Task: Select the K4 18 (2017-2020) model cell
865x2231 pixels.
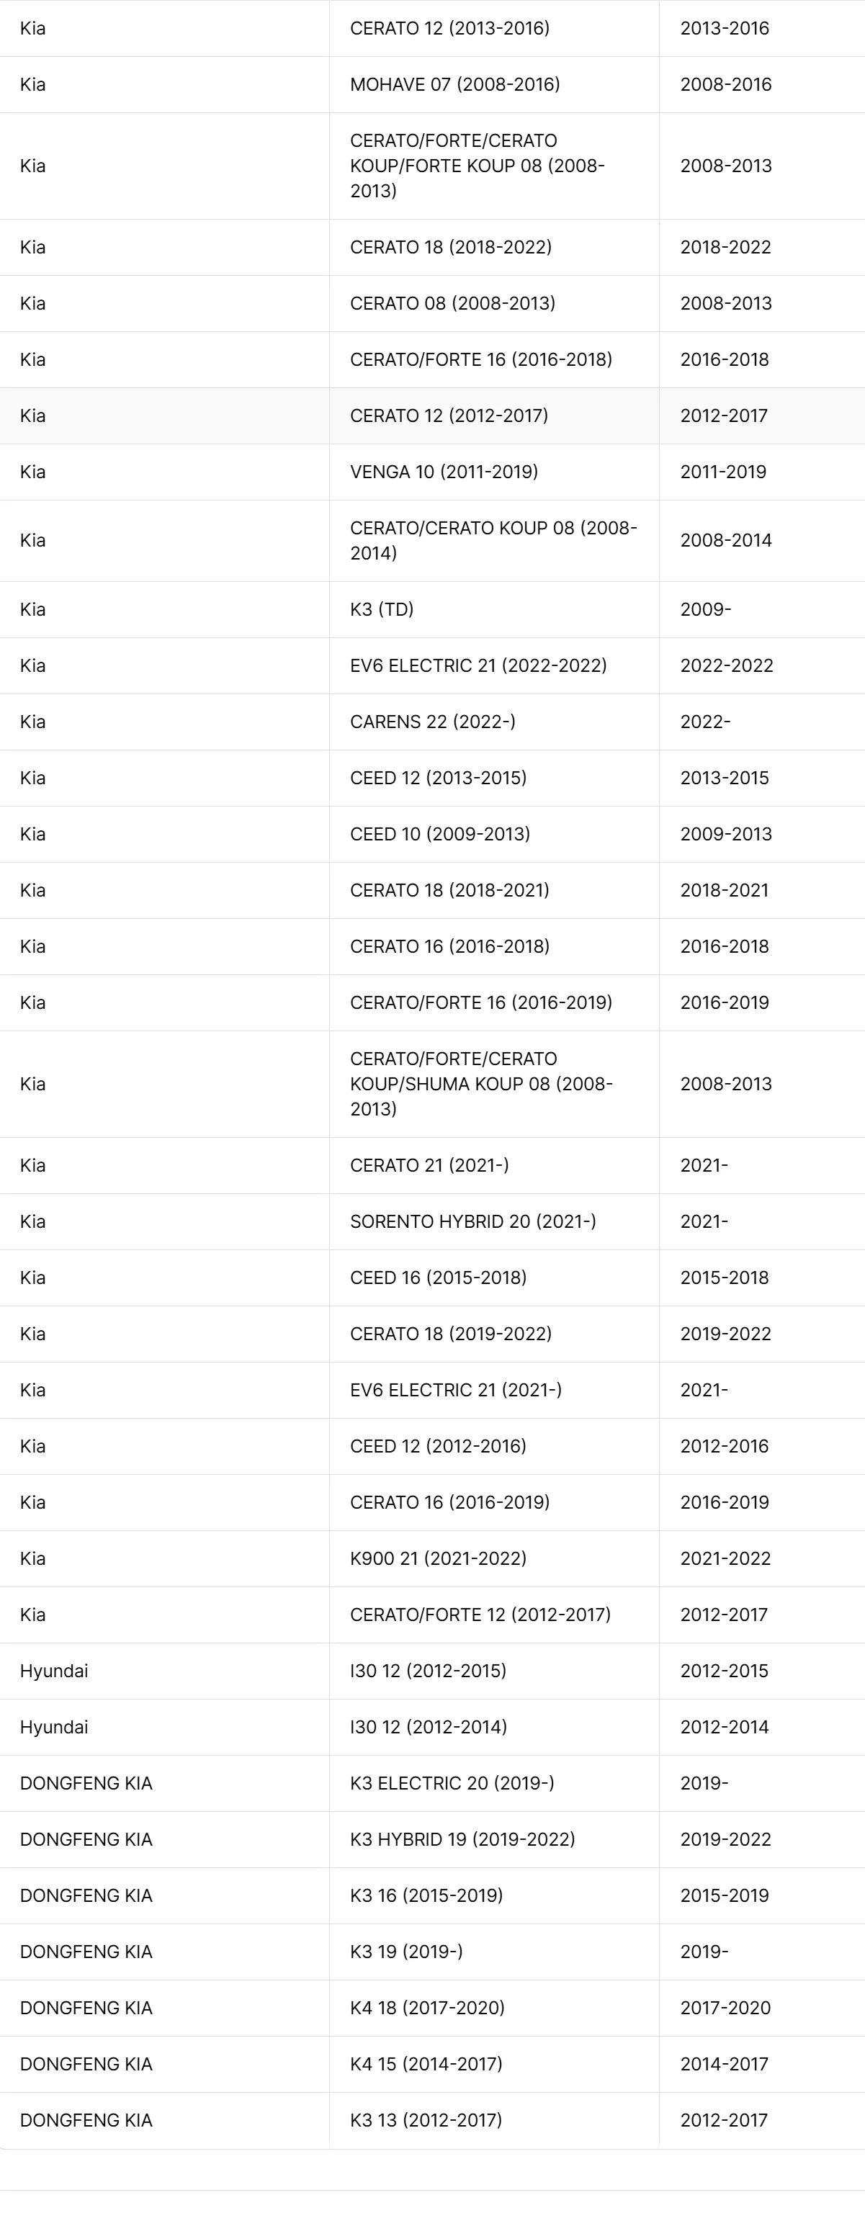Action: (427, 2008)
